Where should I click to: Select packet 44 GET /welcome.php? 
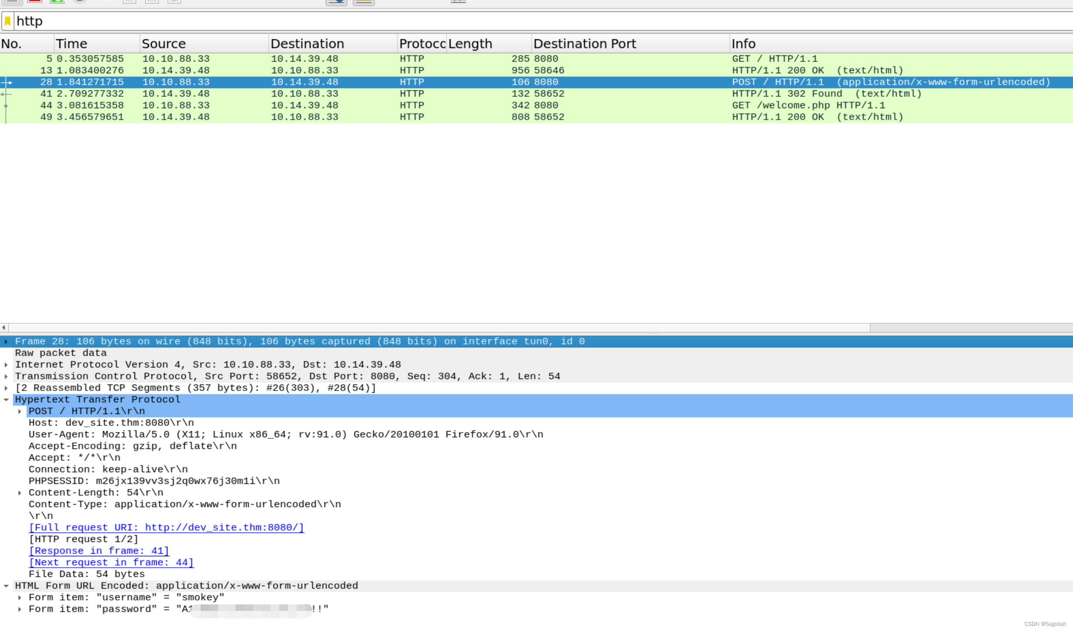536,105
